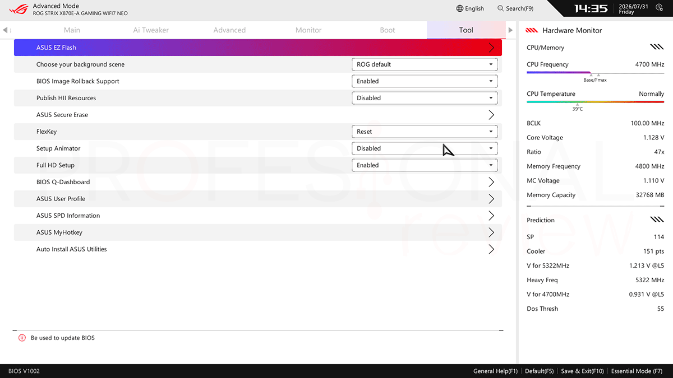
Task: Switch to the Boot tab
Action: pos(388,30)
